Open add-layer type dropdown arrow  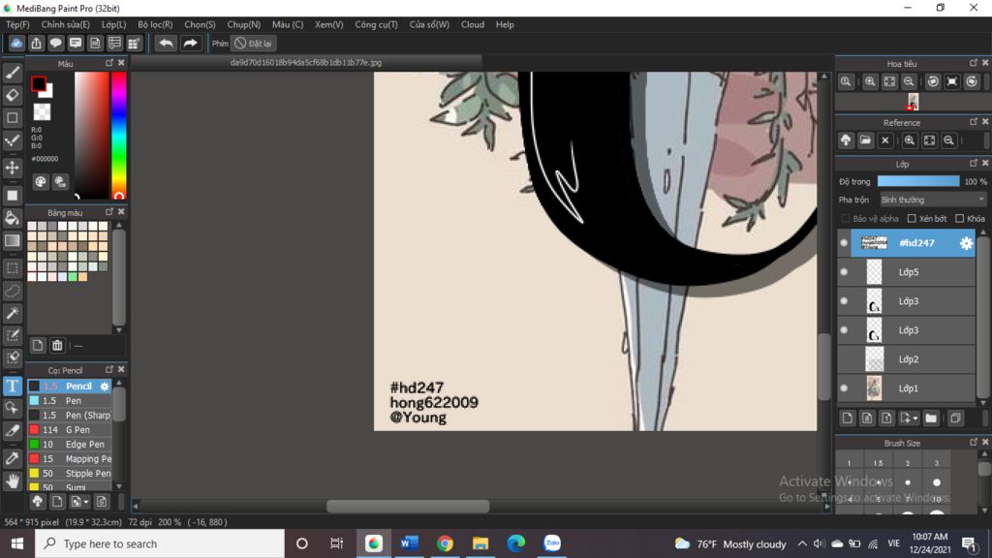pos(915,418)
